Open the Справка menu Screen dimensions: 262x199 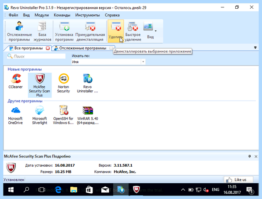click(112, 15)
